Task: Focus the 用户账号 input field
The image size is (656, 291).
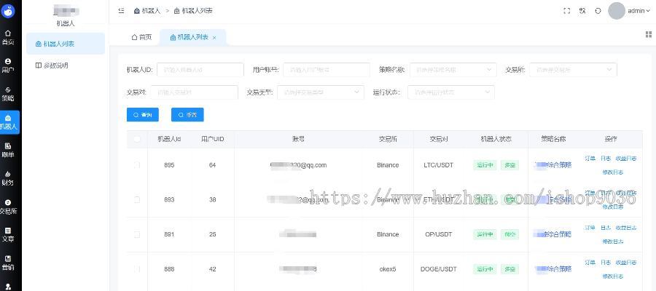Action: tap(327, 70)
